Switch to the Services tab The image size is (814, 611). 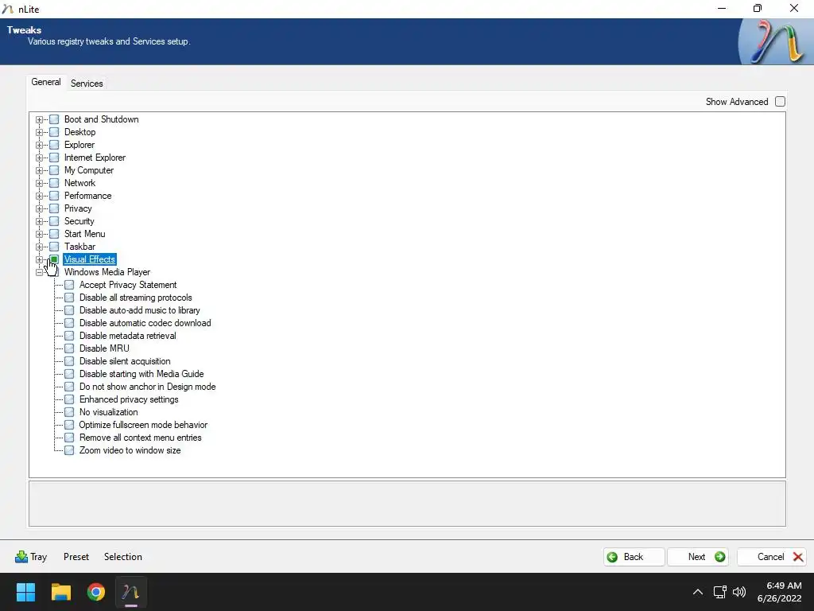(x=87, y=83)
